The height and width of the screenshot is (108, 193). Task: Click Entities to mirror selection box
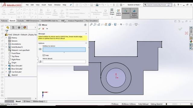[64, 49]
